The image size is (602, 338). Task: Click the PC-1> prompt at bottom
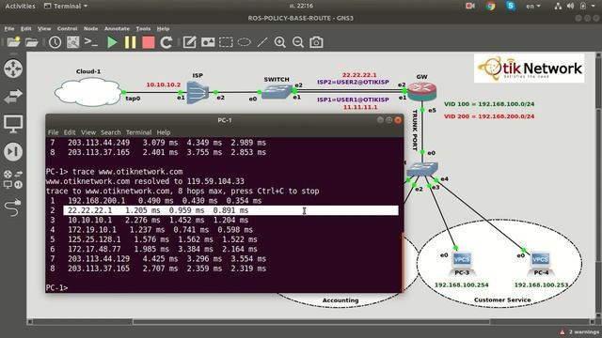pos(56,287)
